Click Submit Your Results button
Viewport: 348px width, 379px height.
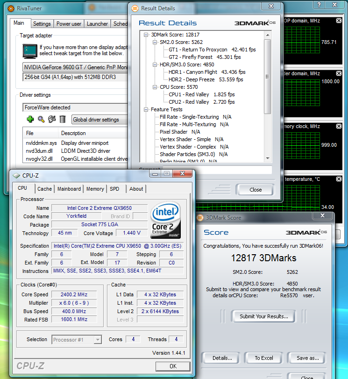tap(263, 316)
